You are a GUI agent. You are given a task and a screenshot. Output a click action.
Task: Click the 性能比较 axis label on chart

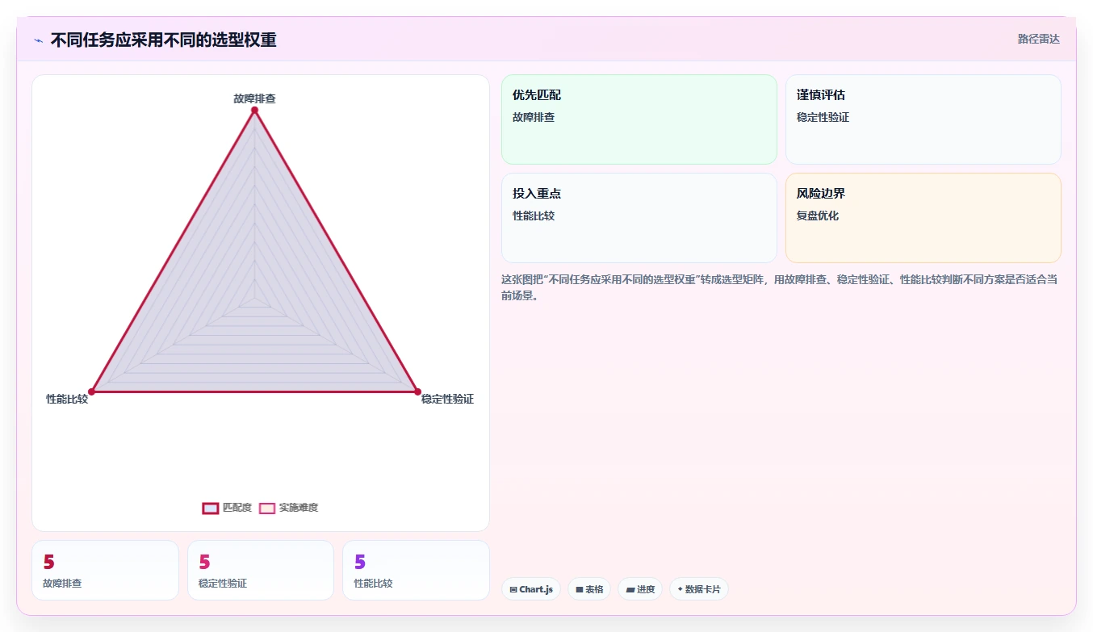tap(67, 399)
